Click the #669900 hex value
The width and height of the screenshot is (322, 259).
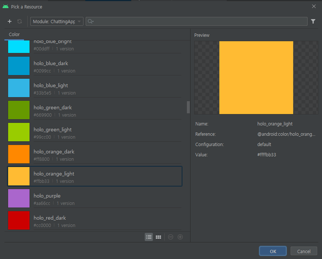[42, 115]
